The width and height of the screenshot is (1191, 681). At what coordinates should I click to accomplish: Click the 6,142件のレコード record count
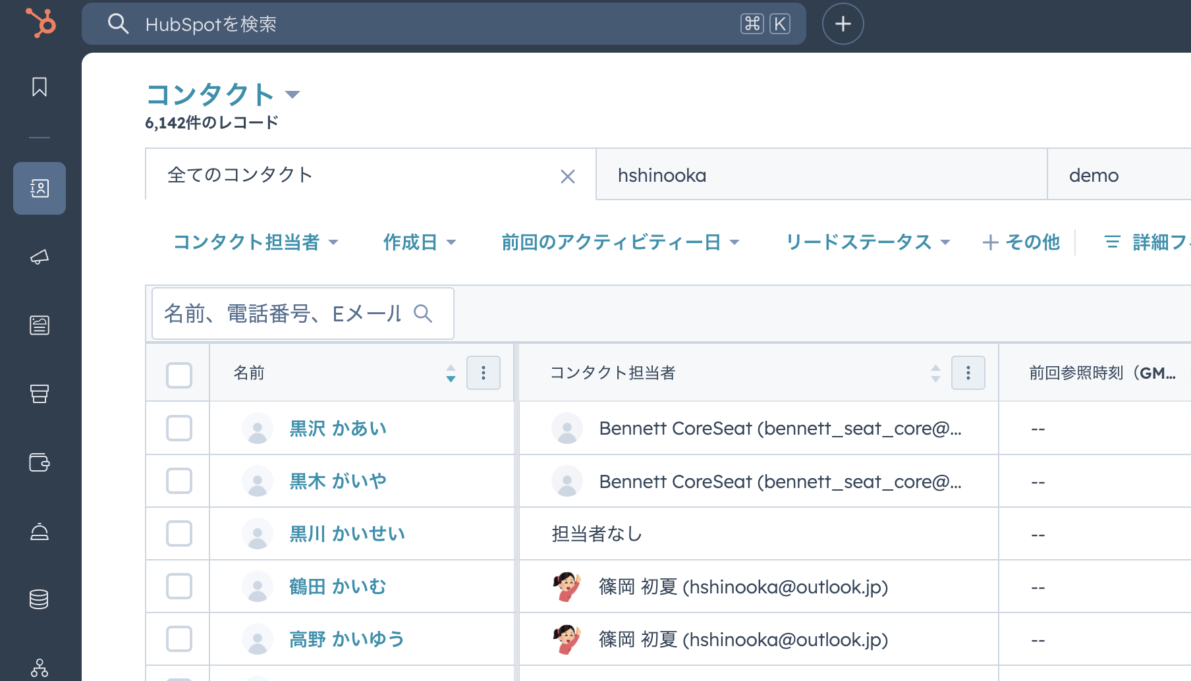pos(212,123)
